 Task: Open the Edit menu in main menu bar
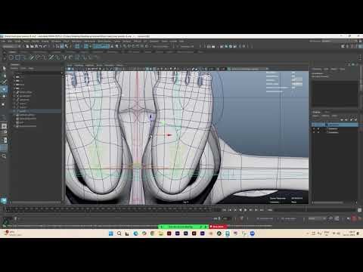10,41
